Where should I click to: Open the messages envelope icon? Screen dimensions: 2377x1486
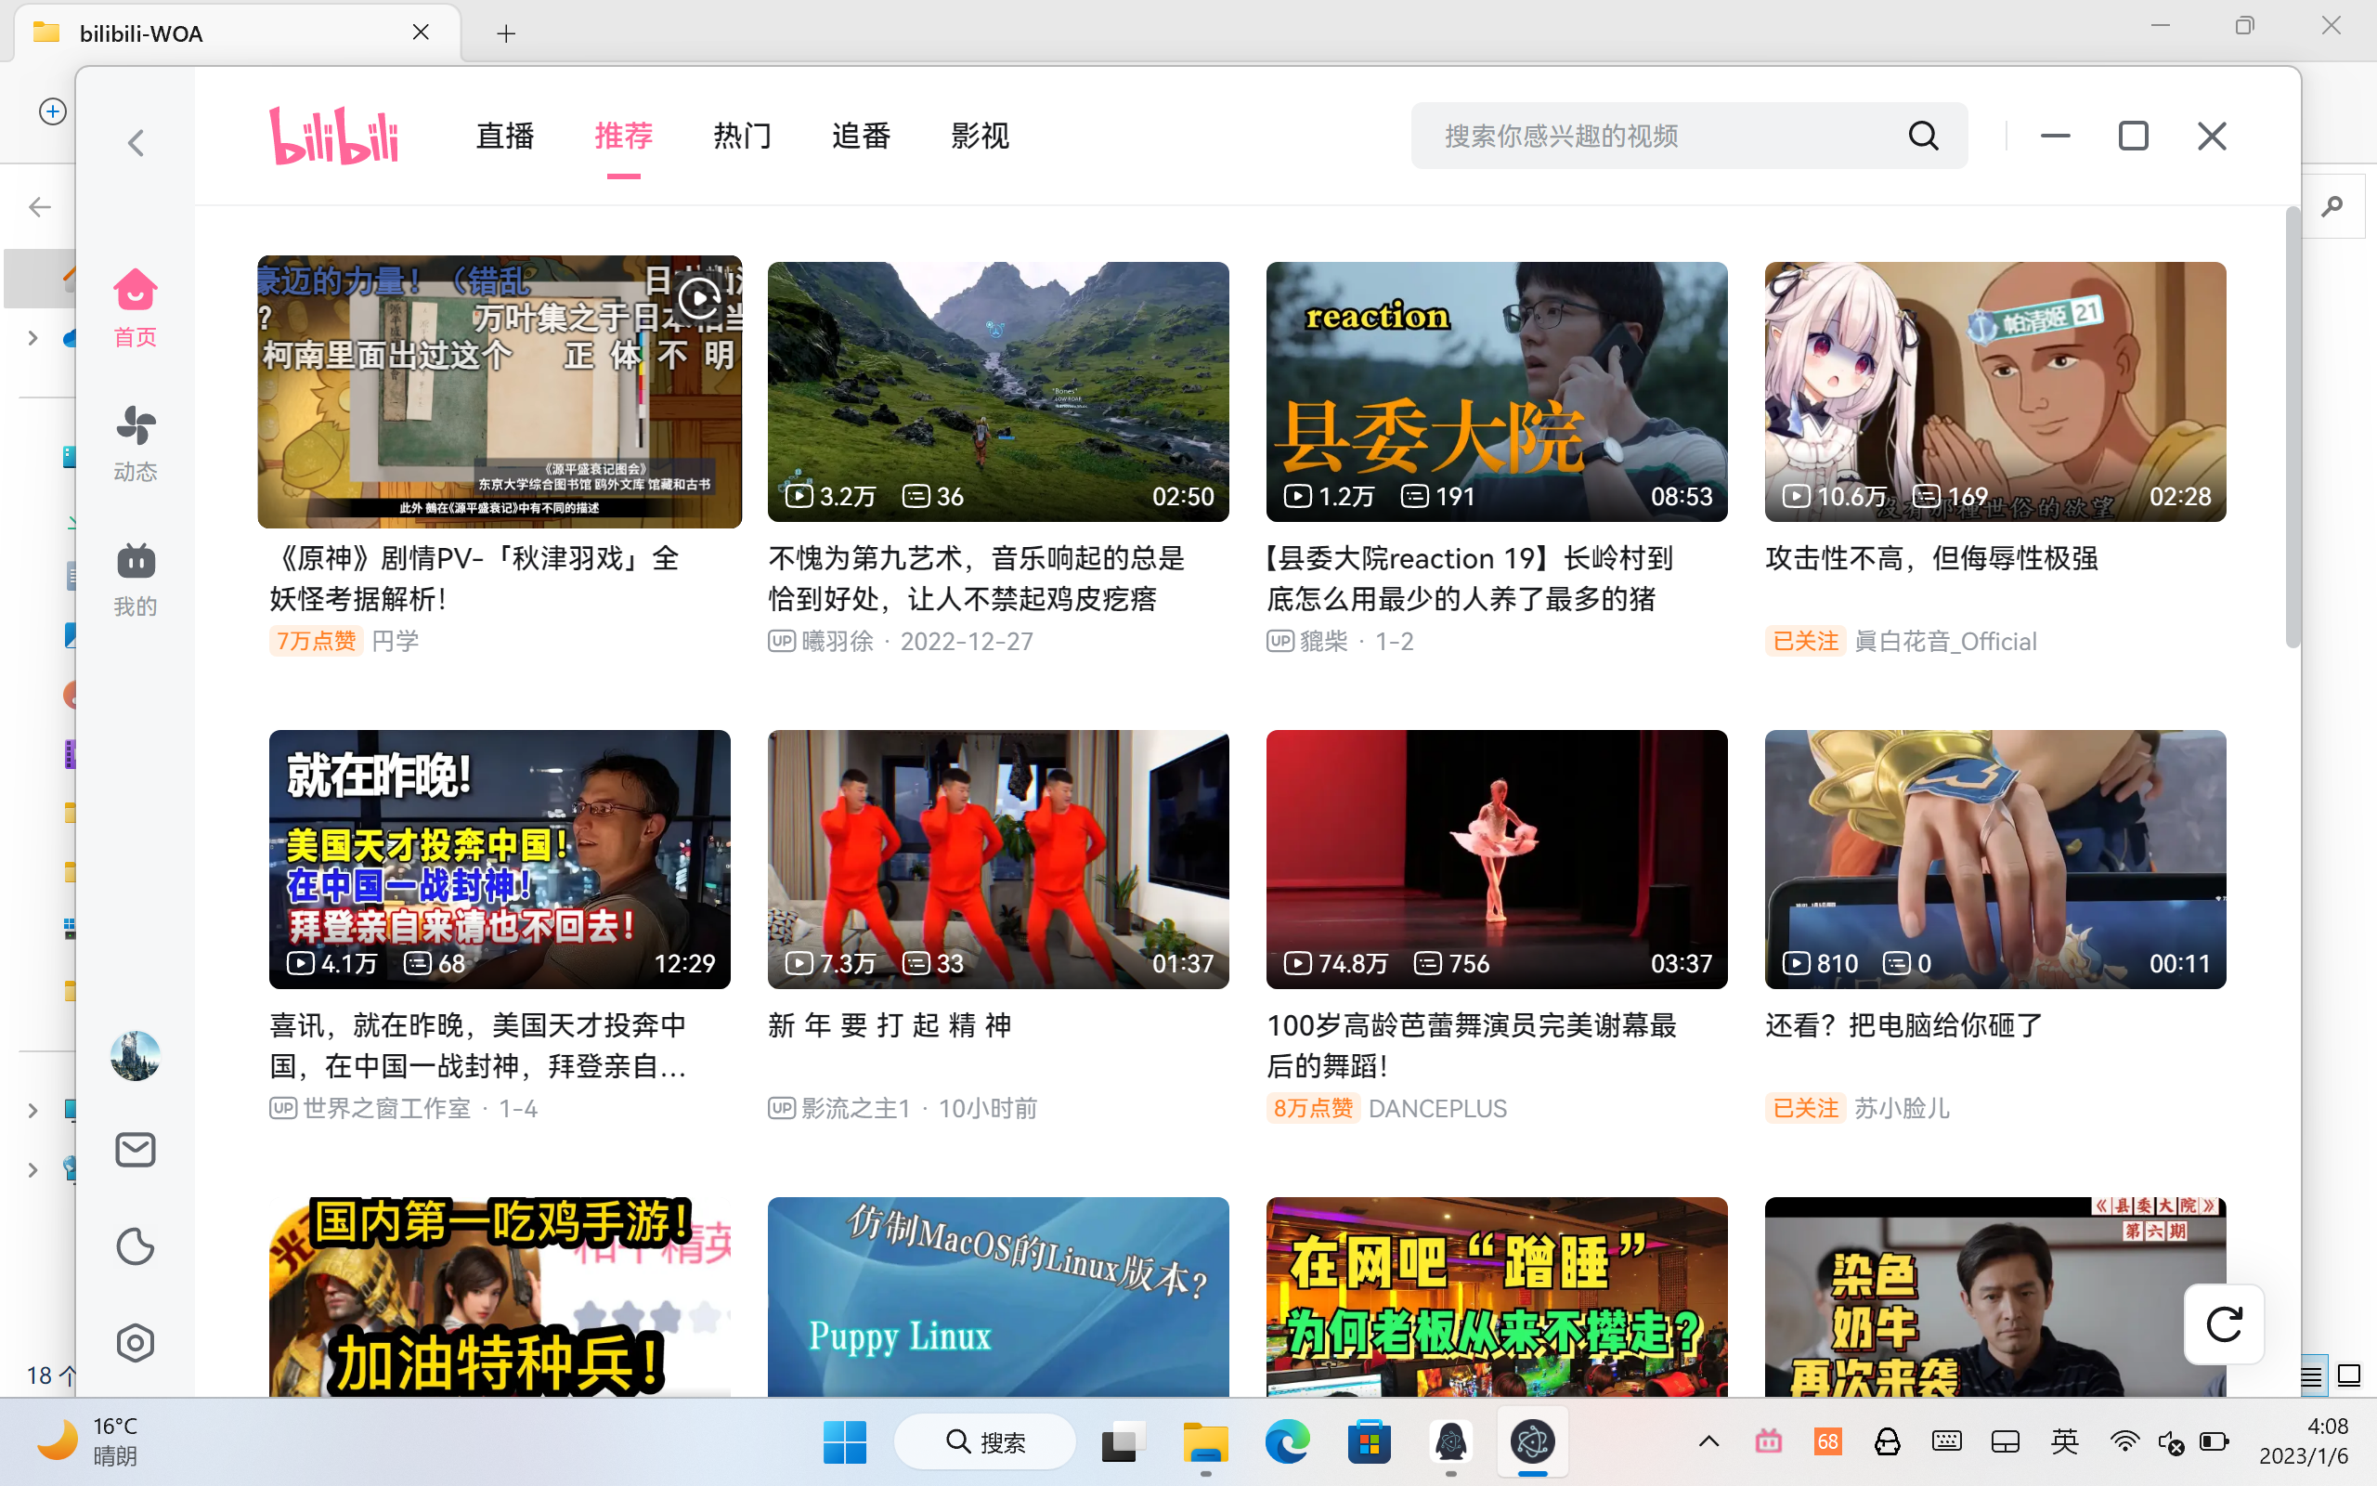pyautogui.click(x=135, y=1149)
